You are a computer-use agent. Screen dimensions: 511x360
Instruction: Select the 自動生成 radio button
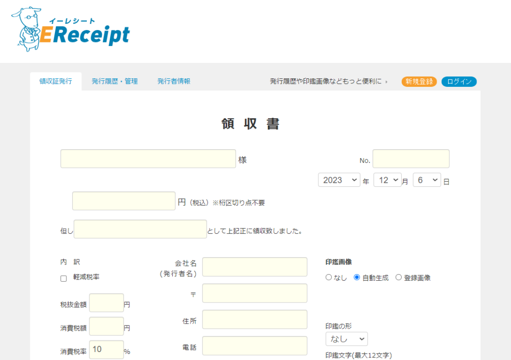pyautogui.click(x=357, y=278)
